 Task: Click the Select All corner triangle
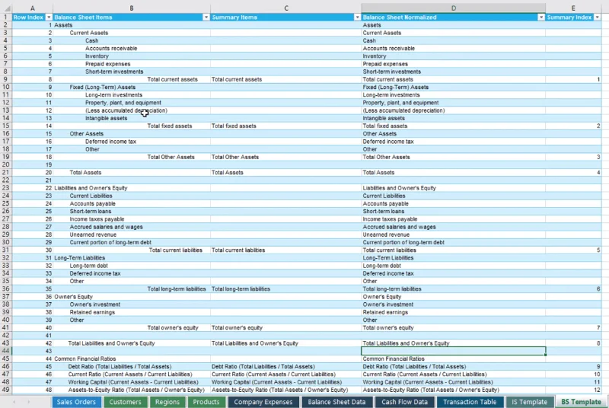(x=7, y=8)
